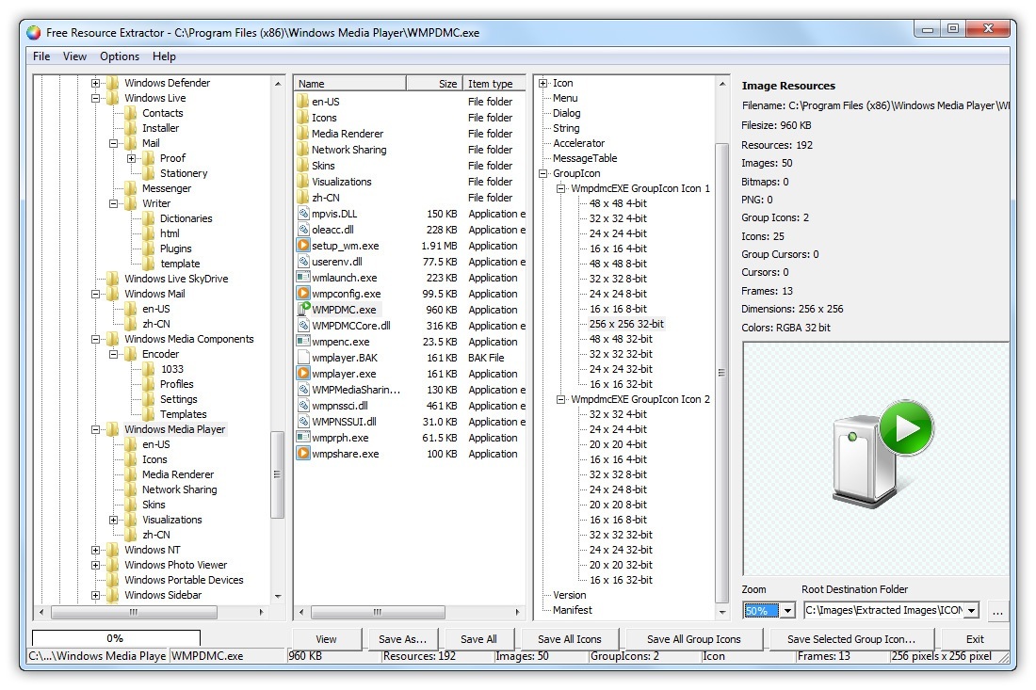Image resolution: width=1036 pixels, height=690 pixels.
Task: Open the Help menu
Action: pyautogui.click(x=163, y=56)
